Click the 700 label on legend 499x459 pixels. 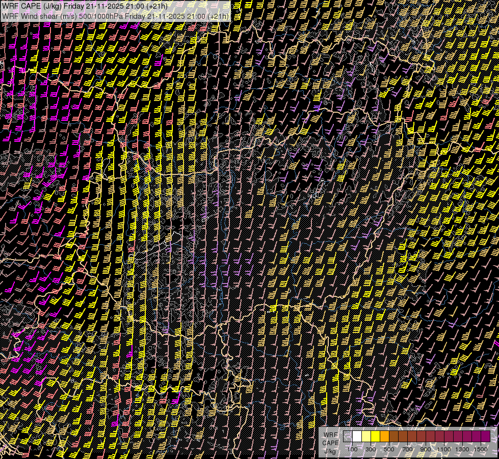(x=407, y=449)
